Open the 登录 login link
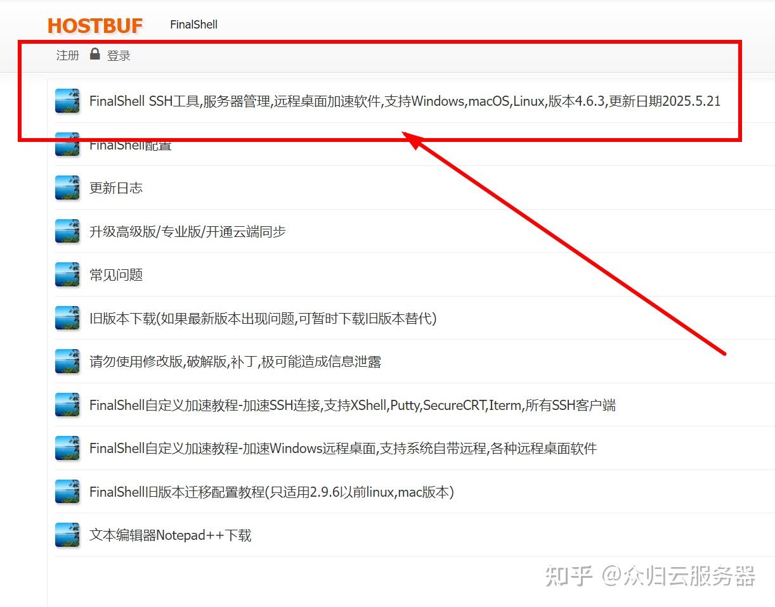The width and height of the screenshot is (775, 607). pyautogui.click(x=118, y=55)
